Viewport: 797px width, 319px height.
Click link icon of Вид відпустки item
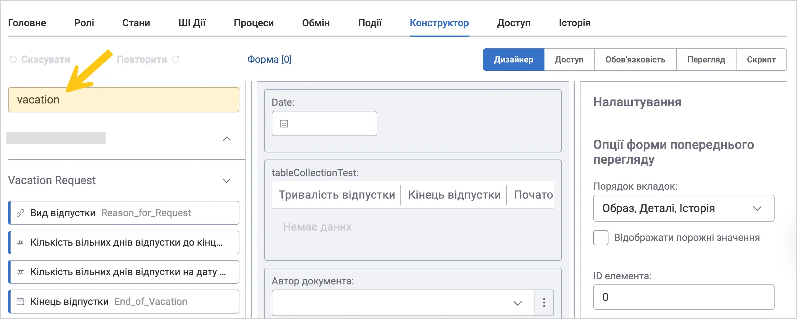click(x=20, y=213)
